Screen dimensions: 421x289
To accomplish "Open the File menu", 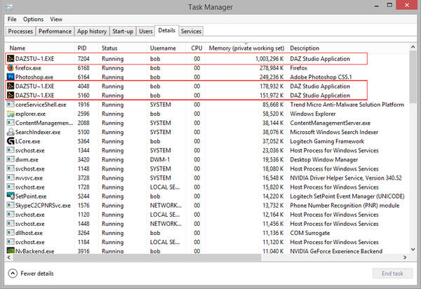I will [12, 20].
